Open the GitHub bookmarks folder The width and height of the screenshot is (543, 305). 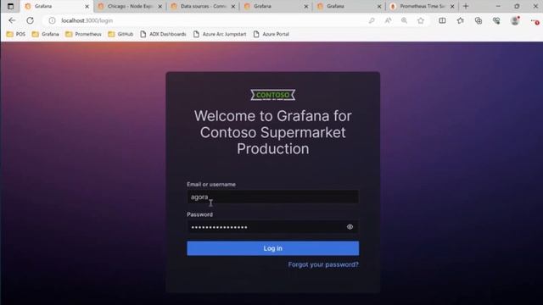[120, 34]
